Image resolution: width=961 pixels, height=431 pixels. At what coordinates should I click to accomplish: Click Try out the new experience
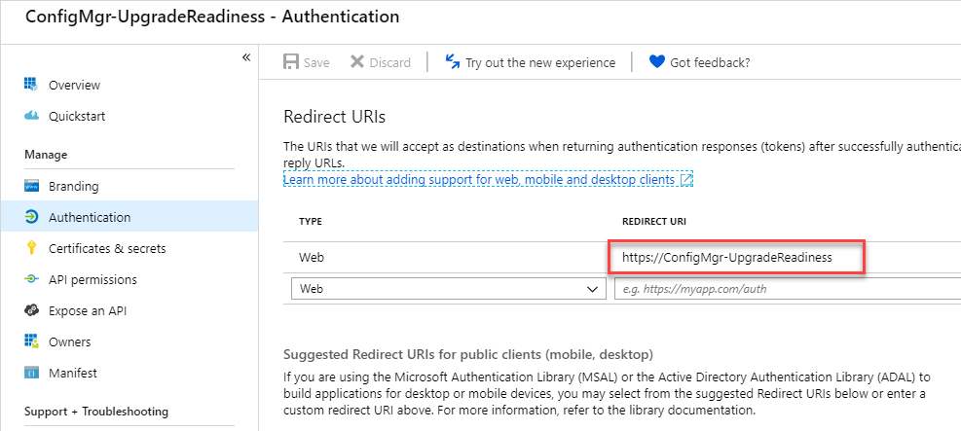530,62
